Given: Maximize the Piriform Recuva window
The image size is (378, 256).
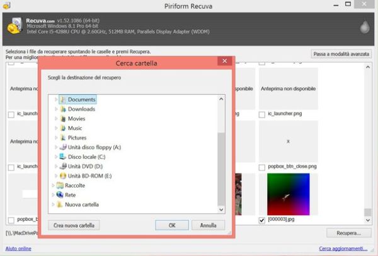Looking at the screenshot, I should point(348,4).
